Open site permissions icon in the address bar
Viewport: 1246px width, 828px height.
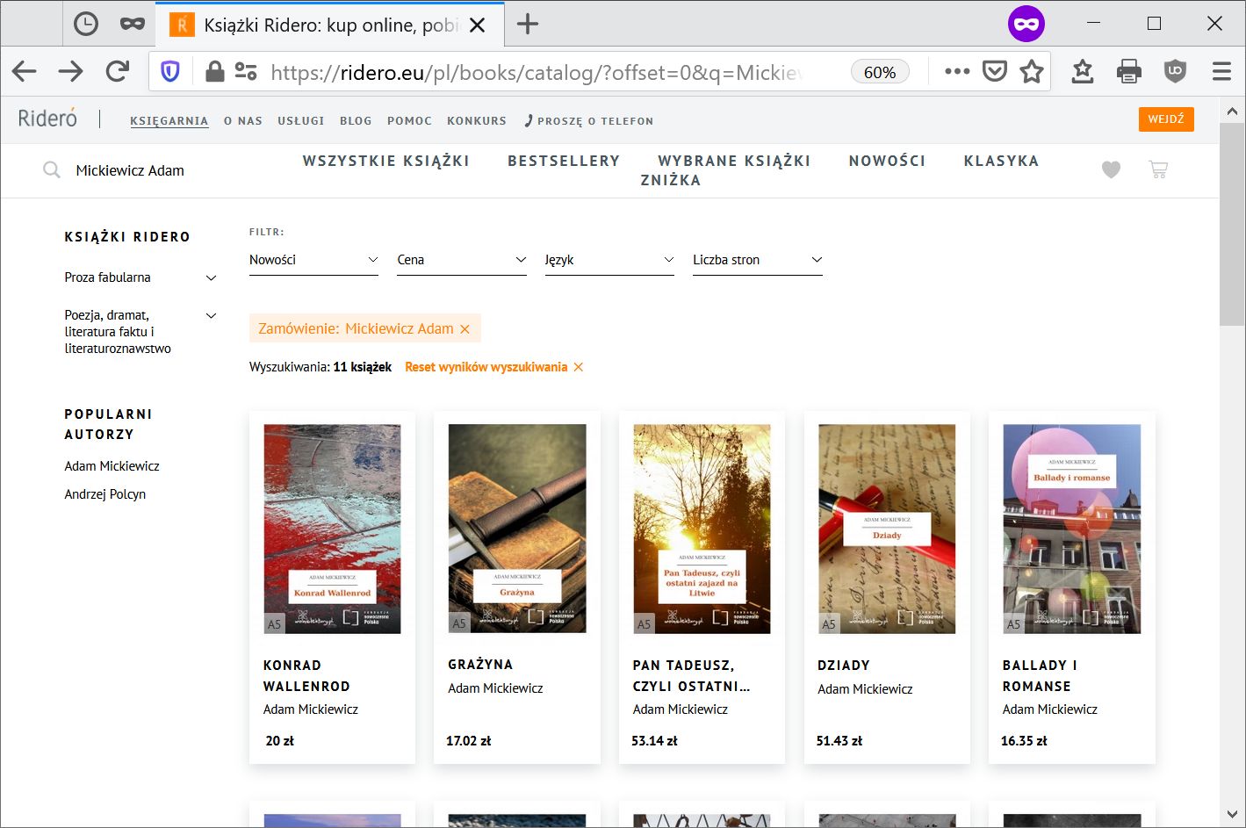tap(246, 72)
